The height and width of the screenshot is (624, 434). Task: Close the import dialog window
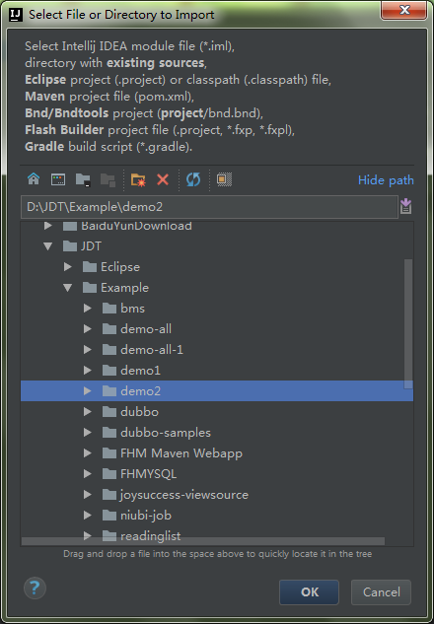click(x=404, y=10)
